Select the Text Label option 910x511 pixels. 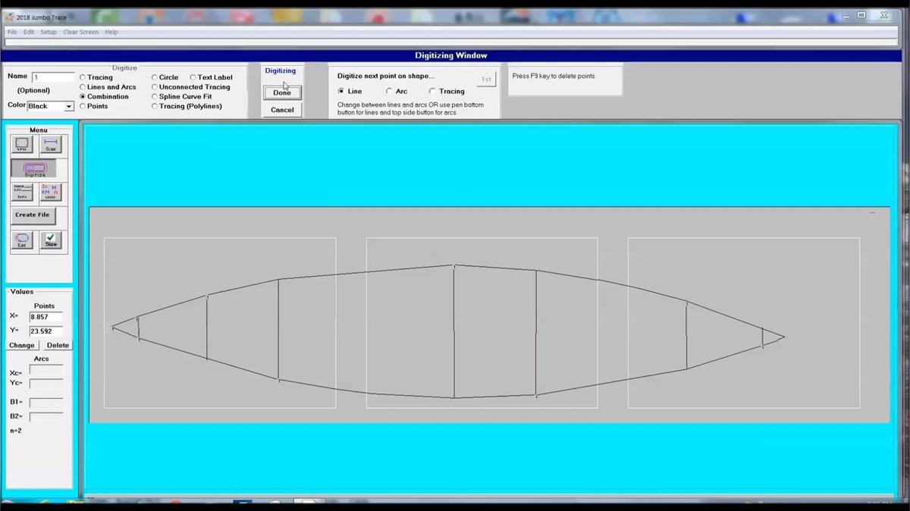[212, 77]
